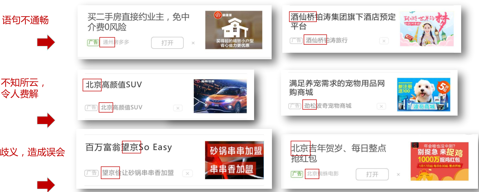Open the house thumbnail in the 二手房 ad

(x=234, y=30)
